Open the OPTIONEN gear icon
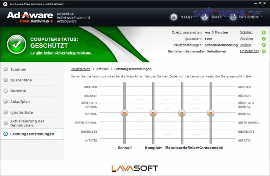 click(233, 17)
